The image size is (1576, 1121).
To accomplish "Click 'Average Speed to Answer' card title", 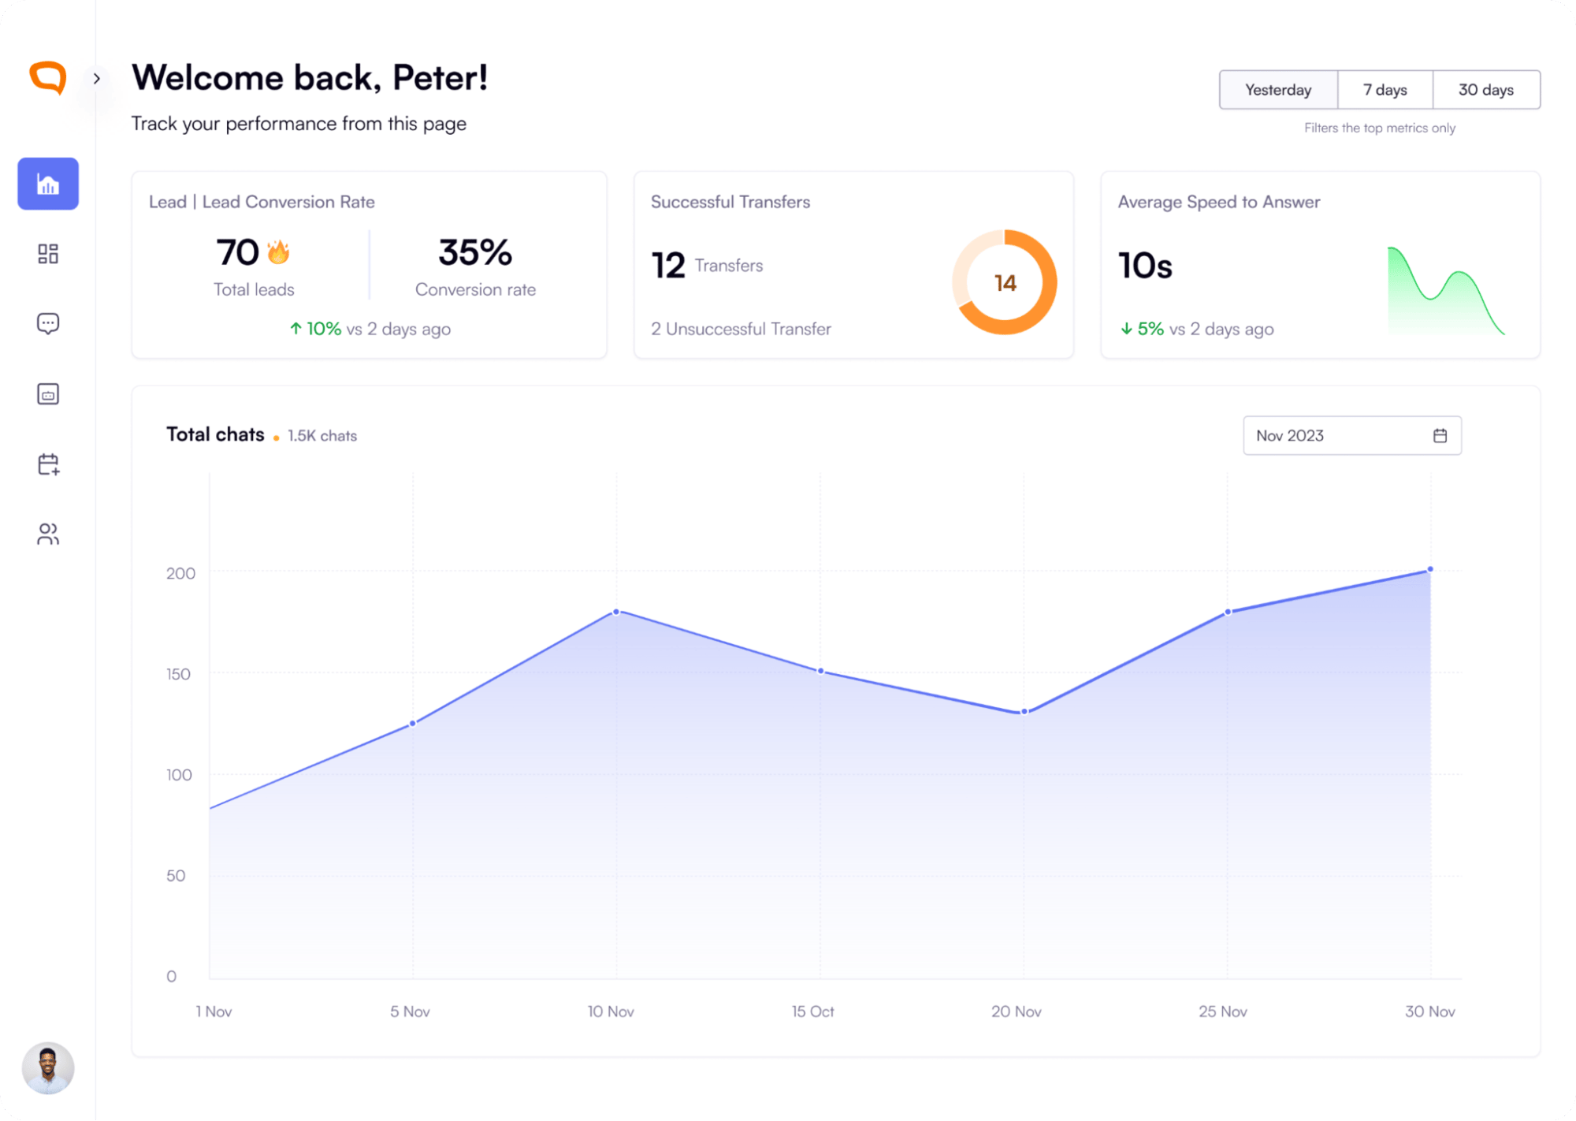I will (x=1218, y=202).
